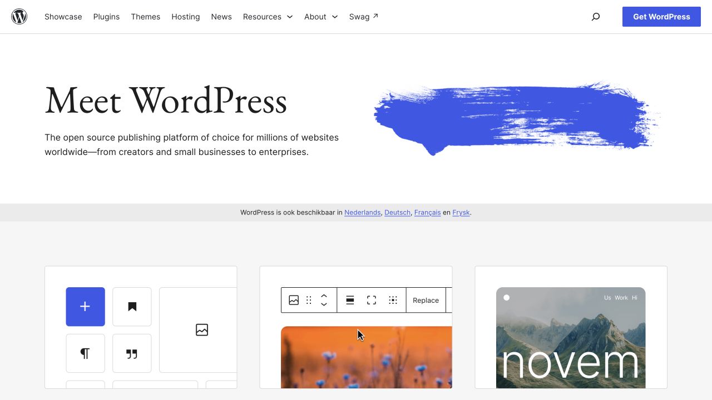712x400 pixels.
Task: Click the quote block tile
Action: tap(132, 353)
